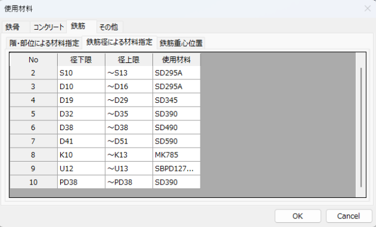This screenshot has height=227, width=376.
Task: Click the vertical scrollbar of the table
Action: [361, 127]
